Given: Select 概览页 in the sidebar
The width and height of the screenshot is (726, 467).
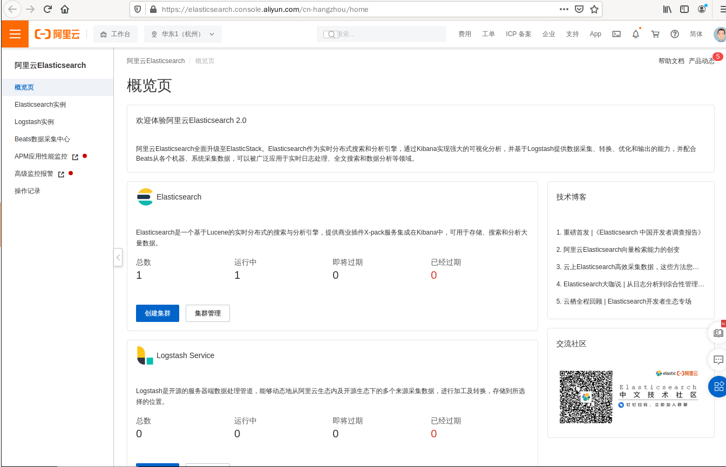Looking at the screenshot, I should coord(57,87).
